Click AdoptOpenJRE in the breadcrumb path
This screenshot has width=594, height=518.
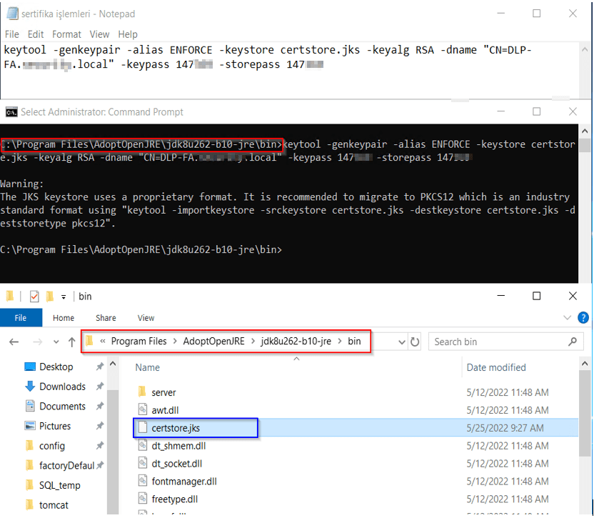(214, 342)
